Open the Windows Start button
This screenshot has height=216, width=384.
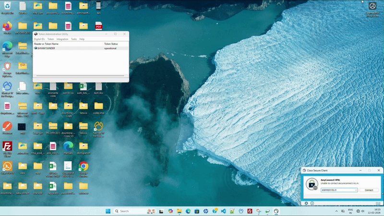tap(108, 211)
